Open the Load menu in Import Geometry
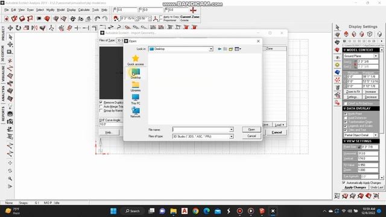 [279, 125]
